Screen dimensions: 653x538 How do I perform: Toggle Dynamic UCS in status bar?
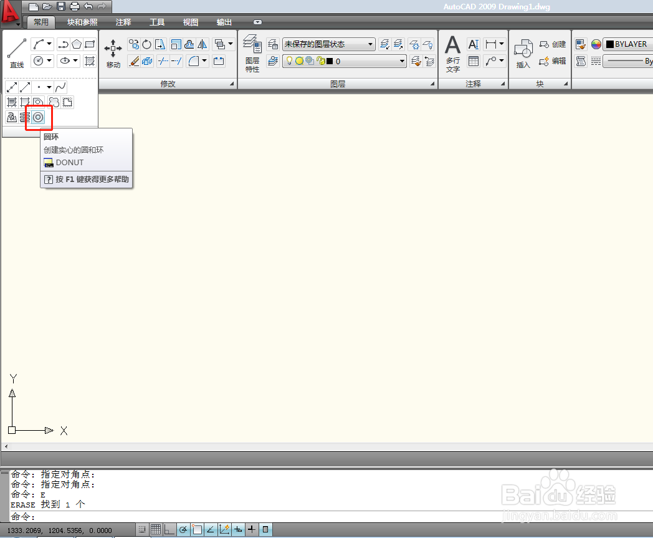click(x=224, y=529)
